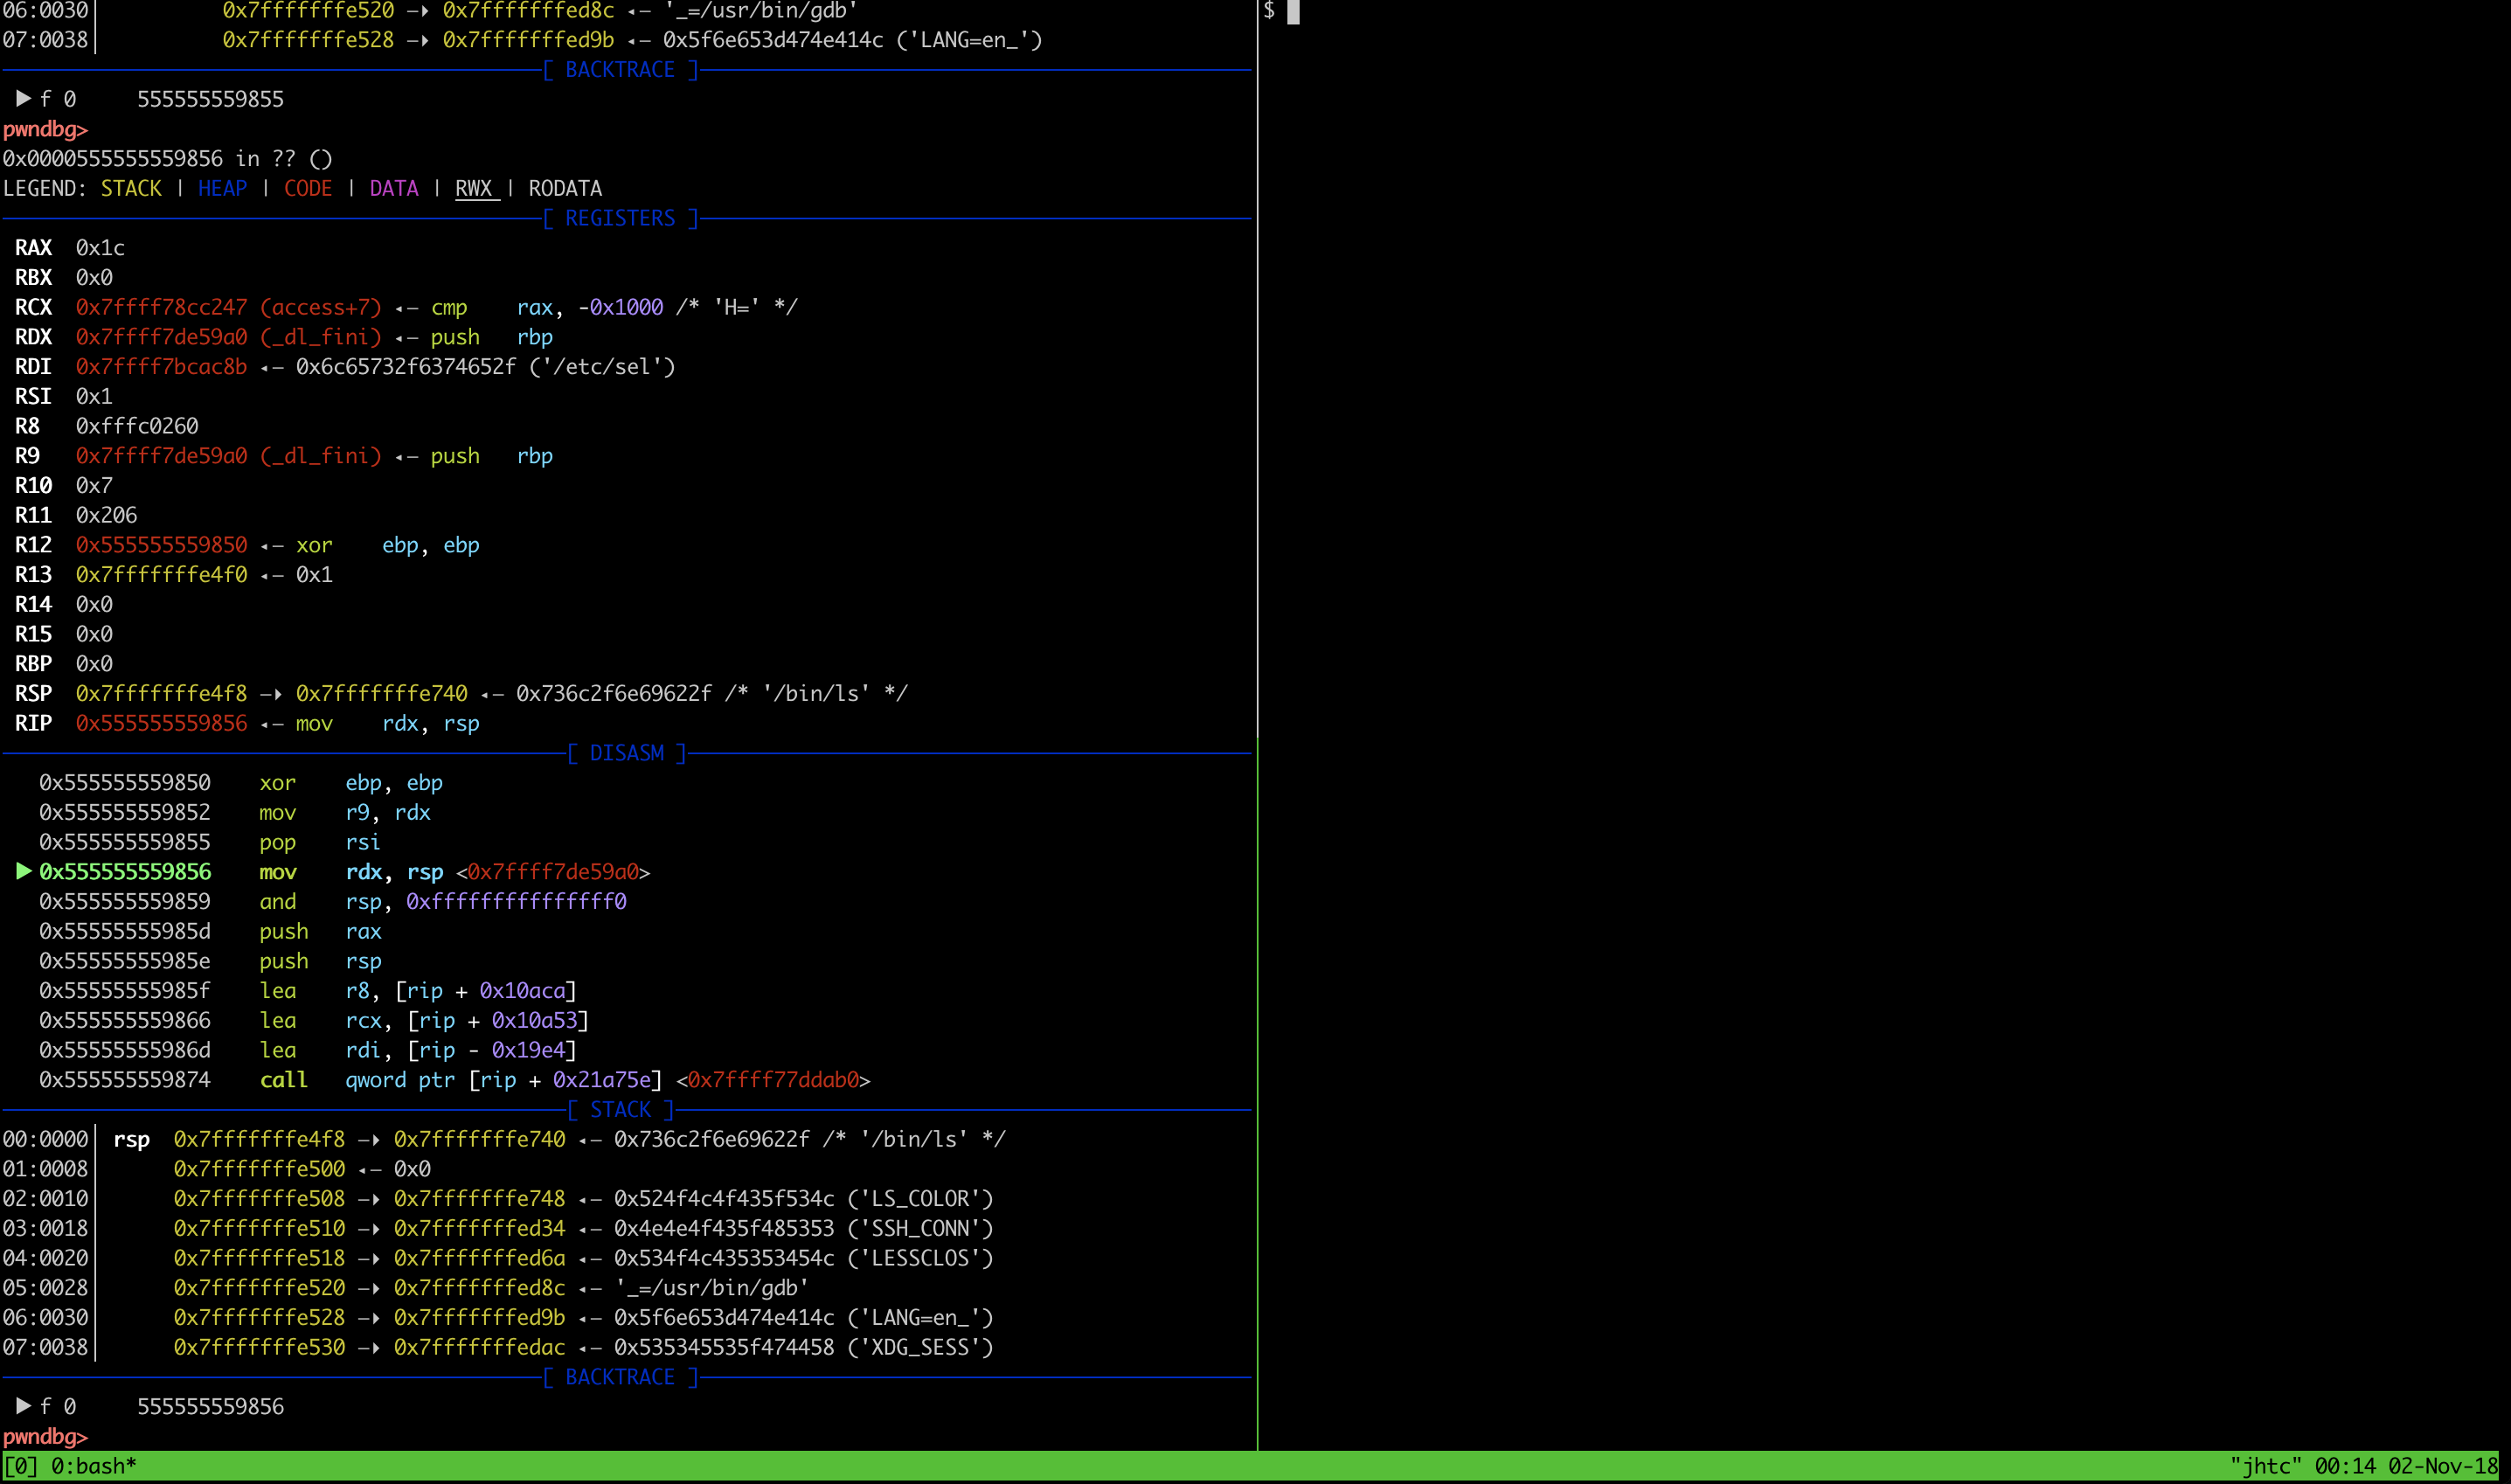This screenshot has width=2511, height=1484.
Task: Click stack entry pointing to 'LESSCLOS'
Action: [498, 1258]
